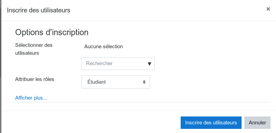Click the divider line under Afficher plus

pos(143,102)
